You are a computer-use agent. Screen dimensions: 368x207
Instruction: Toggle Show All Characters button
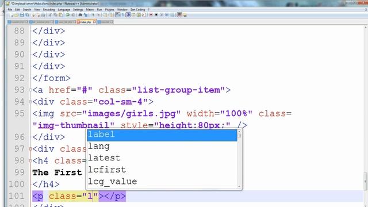coord(122,15)
